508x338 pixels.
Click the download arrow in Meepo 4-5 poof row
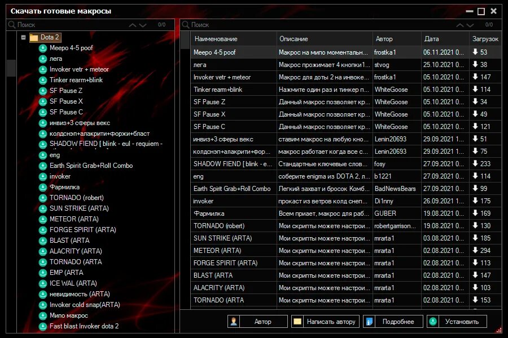pyautogui.click(x=475, y=52)
